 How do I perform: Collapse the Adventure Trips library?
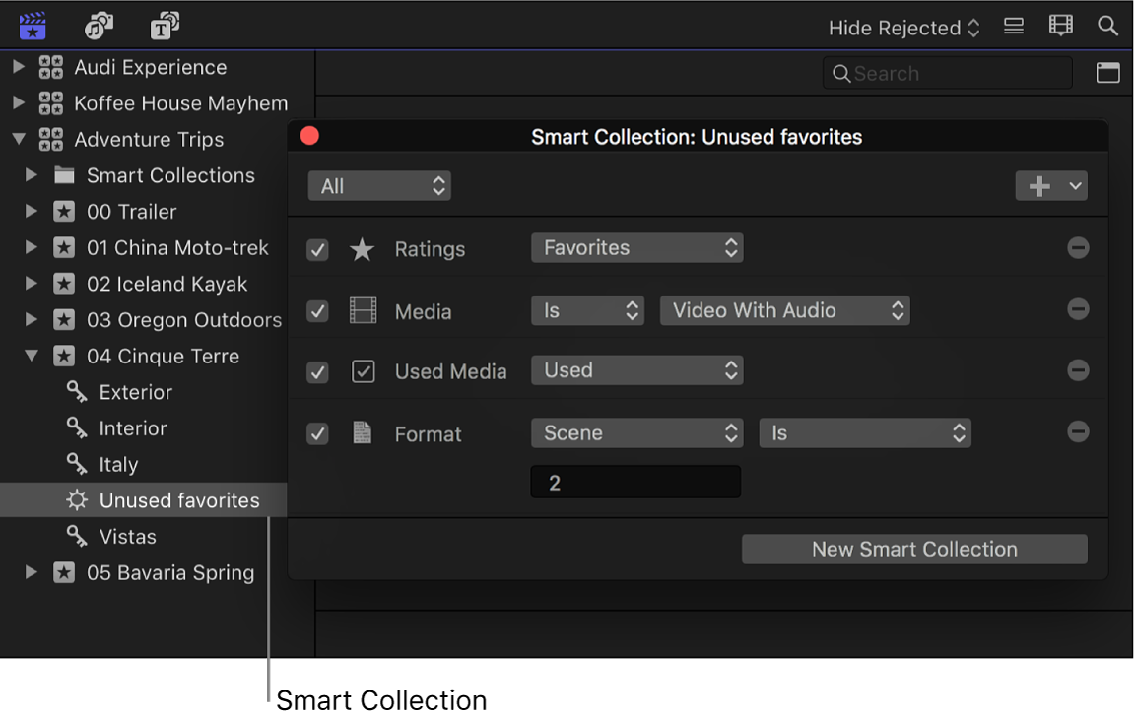coord(19,140)
